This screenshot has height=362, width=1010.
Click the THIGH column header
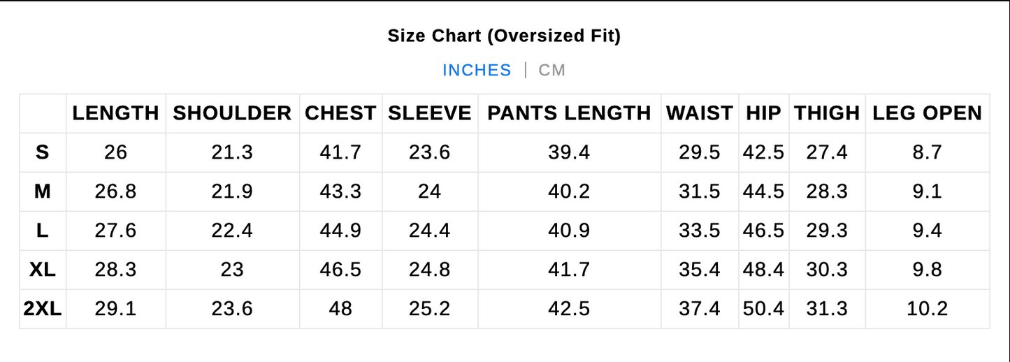[827, 113]
